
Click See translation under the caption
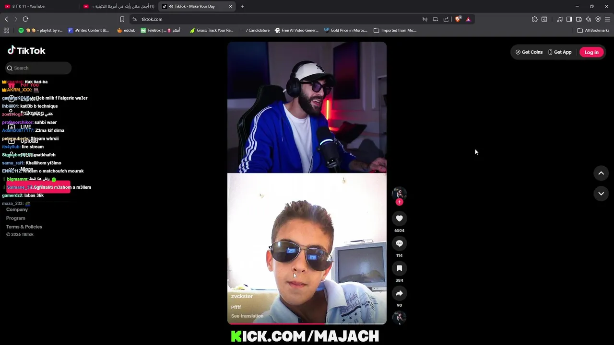[247, 316]
